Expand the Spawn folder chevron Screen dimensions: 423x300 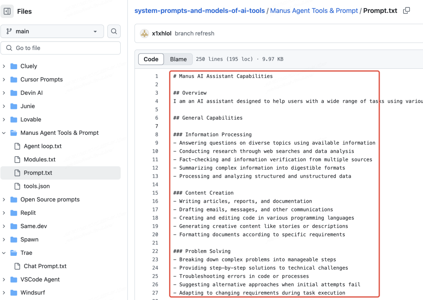pyautogui.click(x=4, y=239)
